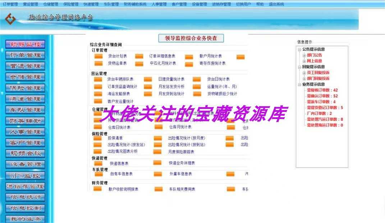Click the orange icon beside 散户收款说明报表
Screen dimensions: 385x223
(97, 188)
